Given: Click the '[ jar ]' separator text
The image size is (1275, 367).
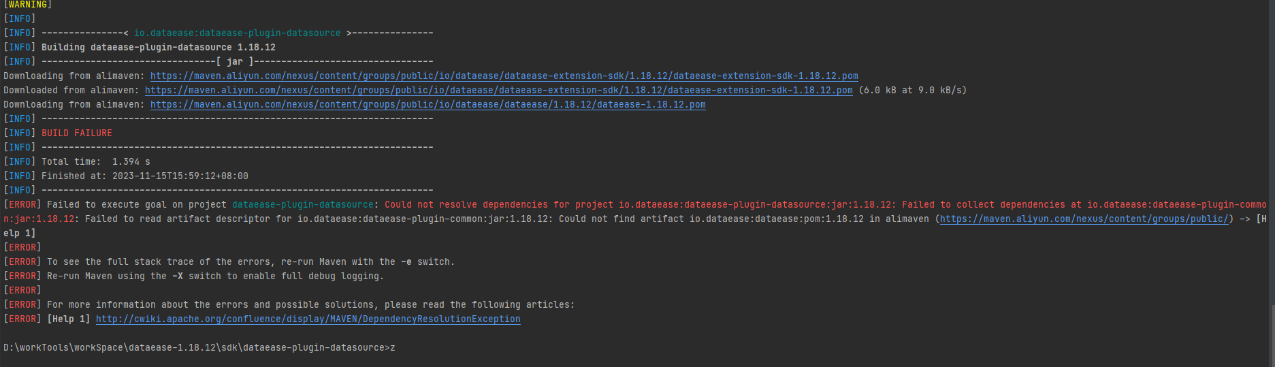Looking at the screenshot, I should (x=235, y=61).
